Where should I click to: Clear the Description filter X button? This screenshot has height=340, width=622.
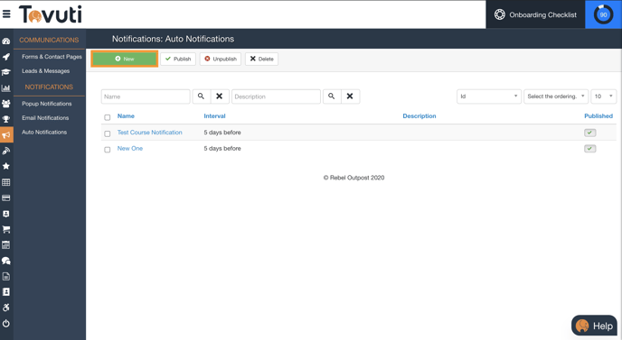pos(350,96)
